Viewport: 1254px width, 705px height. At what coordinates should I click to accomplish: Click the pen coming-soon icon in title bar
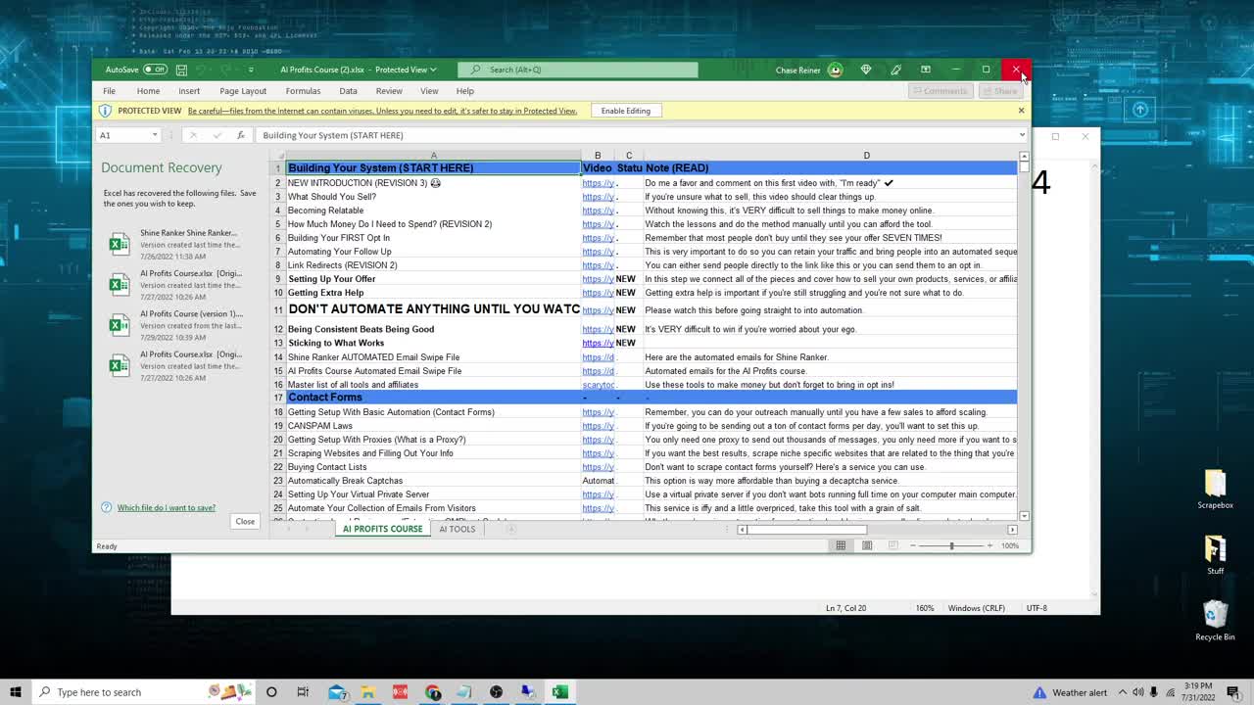(x=895, y=70)
